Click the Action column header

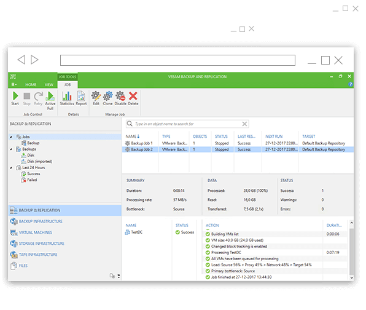[212, 225]
